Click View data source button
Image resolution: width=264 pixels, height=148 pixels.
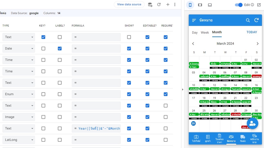coord(129,4)
